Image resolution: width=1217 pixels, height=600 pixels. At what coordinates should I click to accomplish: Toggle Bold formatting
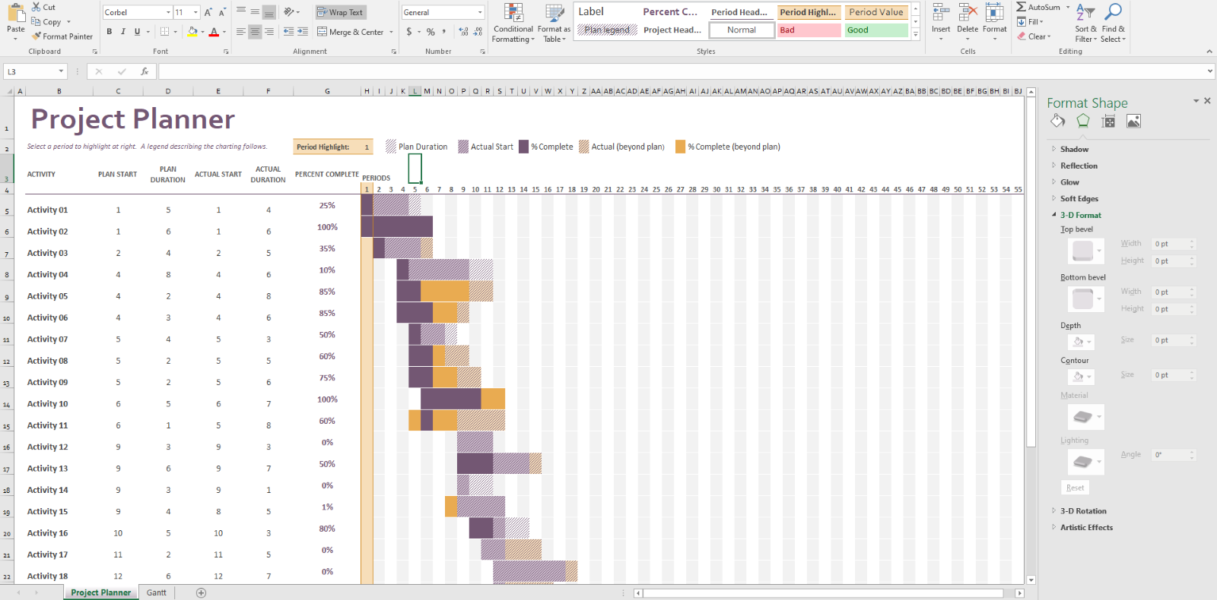pos(110,32)
